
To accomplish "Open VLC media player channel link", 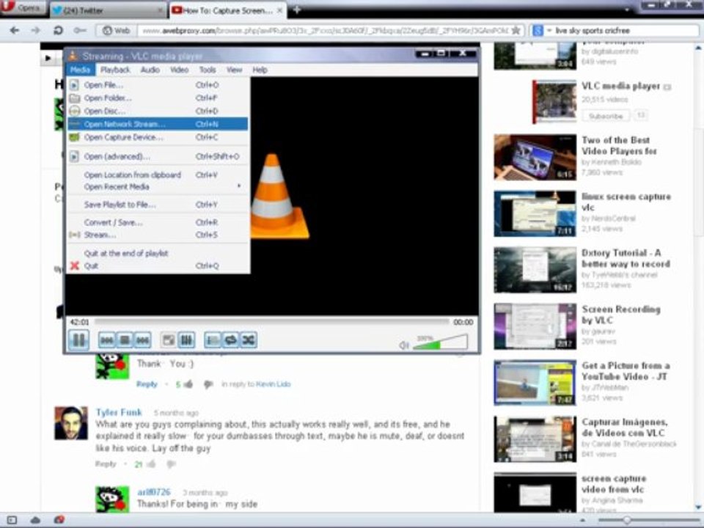I will point(621,86).
